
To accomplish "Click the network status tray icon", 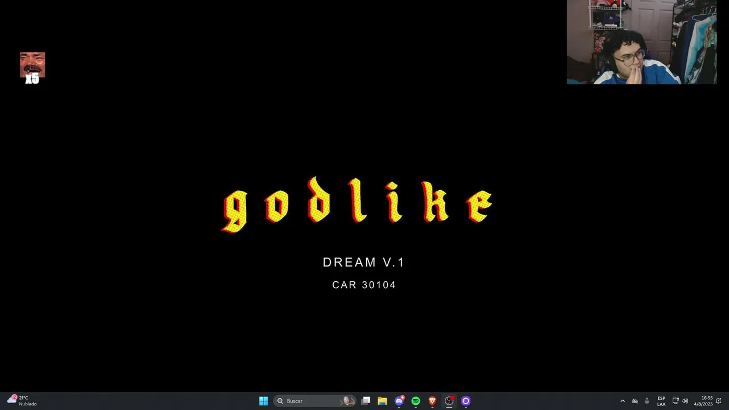I will tap(675, 401).
